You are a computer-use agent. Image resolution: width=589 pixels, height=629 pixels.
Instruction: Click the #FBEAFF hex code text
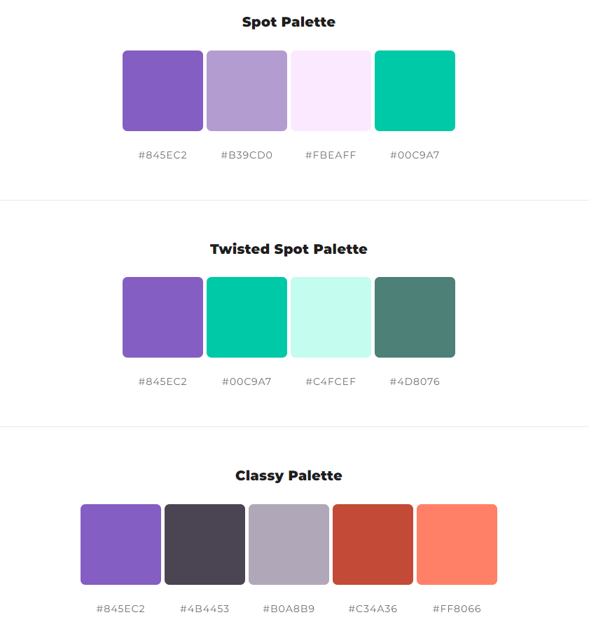[331, 155]
